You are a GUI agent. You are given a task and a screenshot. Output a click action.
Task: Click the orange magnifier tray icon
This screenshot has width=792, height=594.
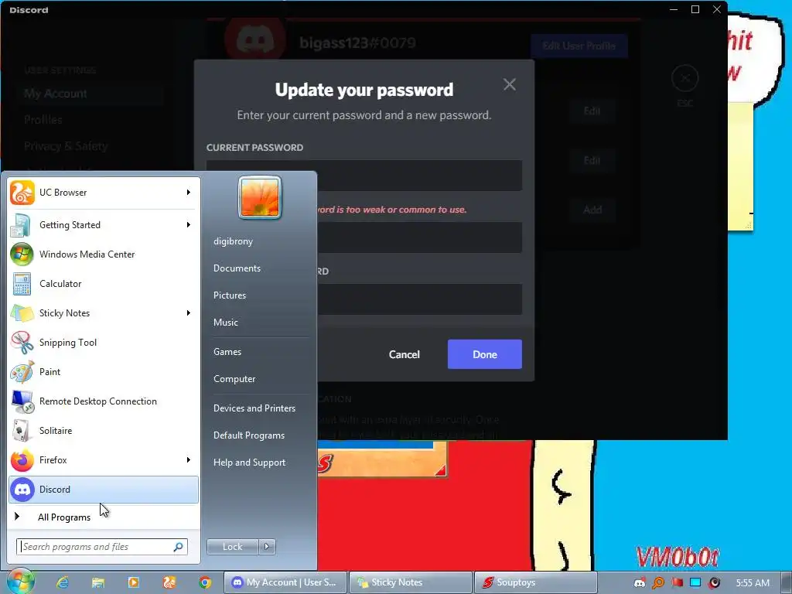coord(658,583)
